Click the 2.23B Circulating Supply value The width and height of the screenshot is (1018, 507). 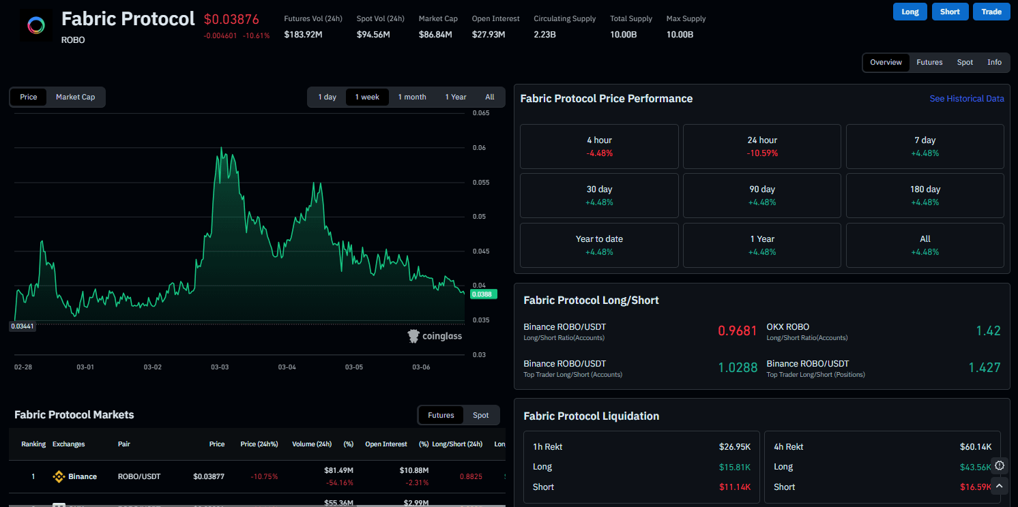tap(545, 35)
